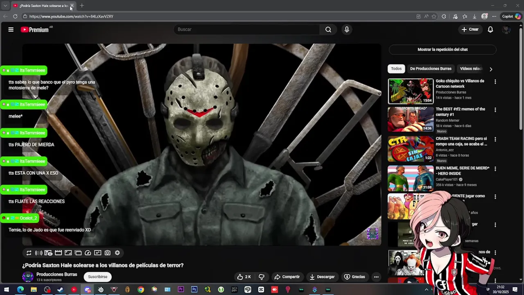Image resolution: width=524 pixels, height=295 pixels.
Task: Subscribe with the Suscribirse button
Action: 97,277
